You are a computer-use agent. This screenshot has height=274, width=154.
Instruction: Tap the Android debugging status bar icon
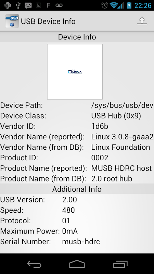click(x=8, y=5)
